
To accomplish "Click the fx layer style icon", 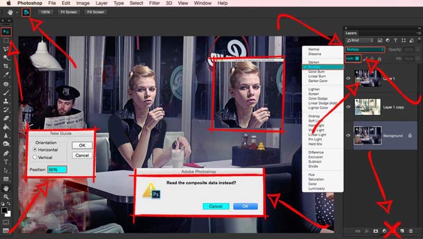I will tap(366, 231).
